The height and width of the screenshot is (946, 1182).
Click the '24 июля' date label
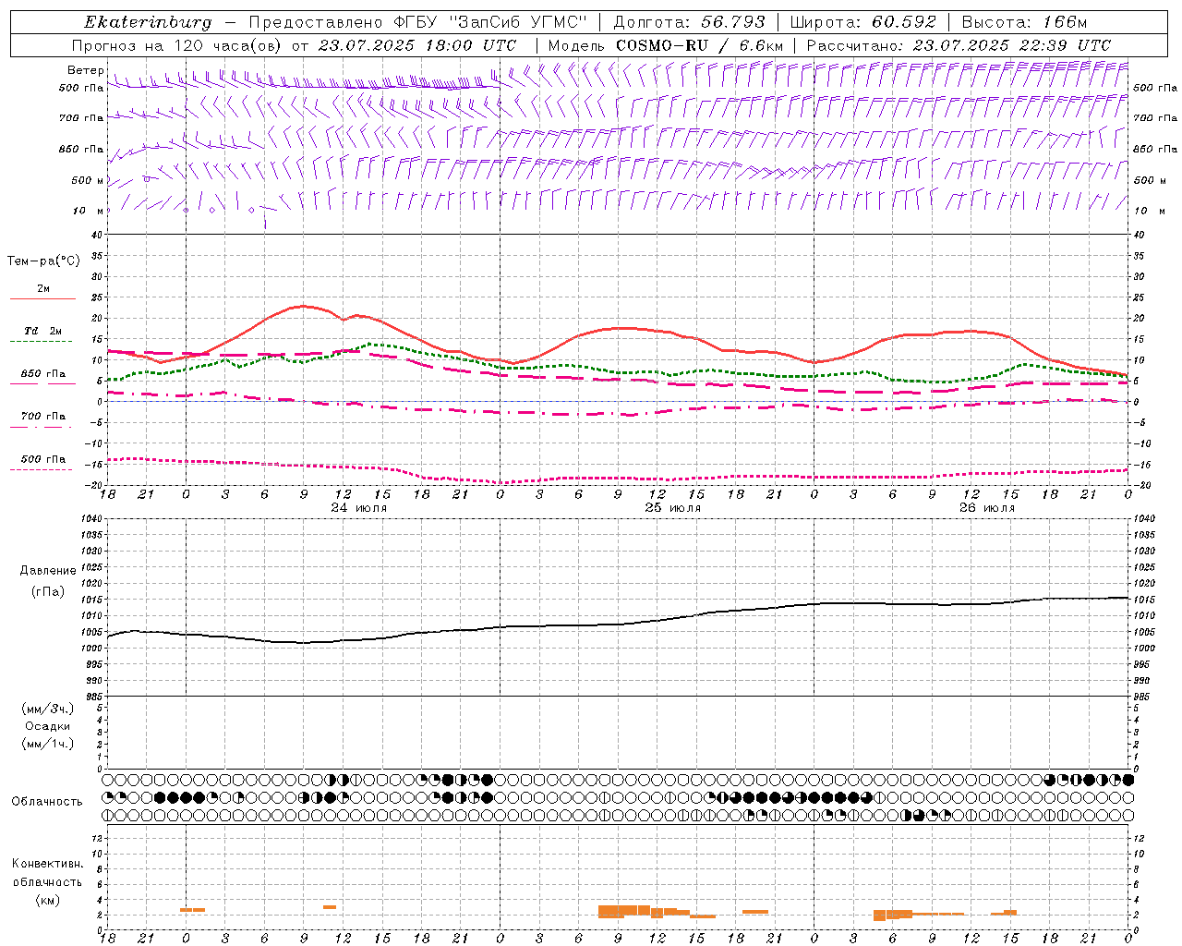[x=359, y=508]
